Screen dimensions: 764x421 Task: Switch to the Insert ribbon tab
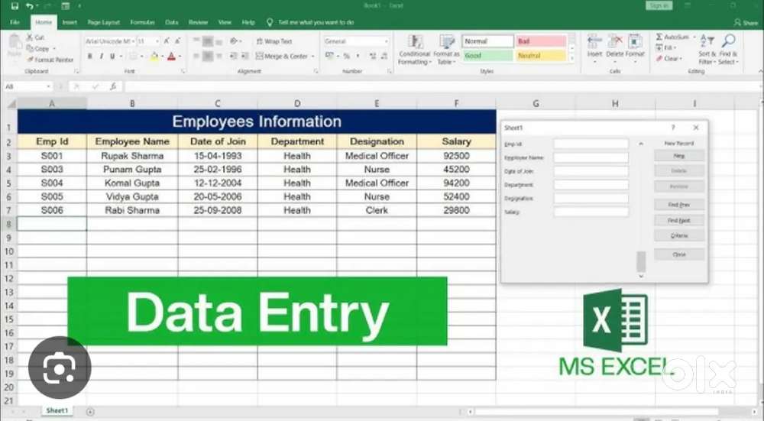pos(70,22)
